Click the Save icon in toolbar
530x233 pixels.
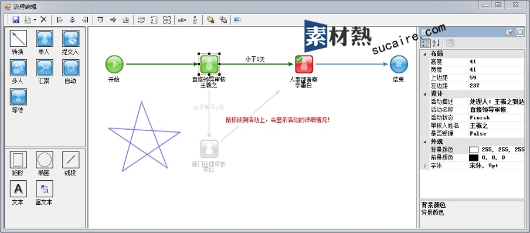pos(16,19)
